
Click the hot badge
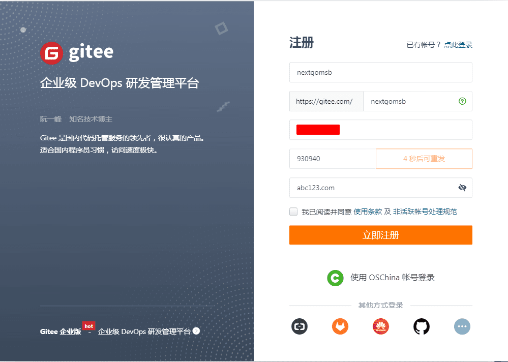[89, 326]
